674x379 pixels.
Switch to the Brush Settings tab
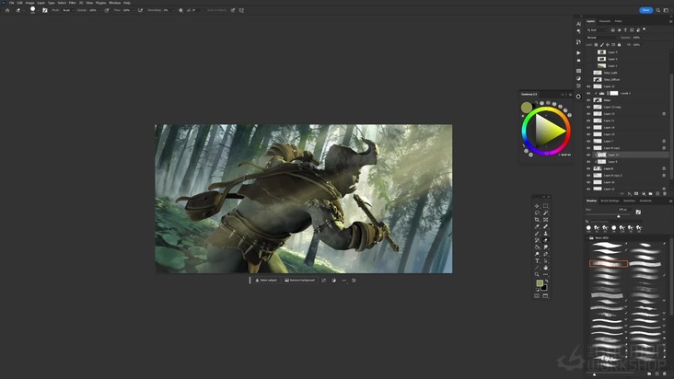[610, 201]
